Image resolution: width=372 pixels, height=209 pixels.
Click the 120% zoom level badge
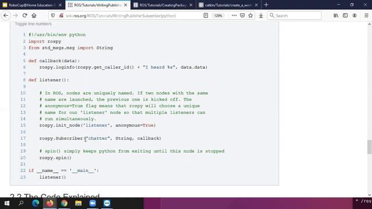point(218,16)
